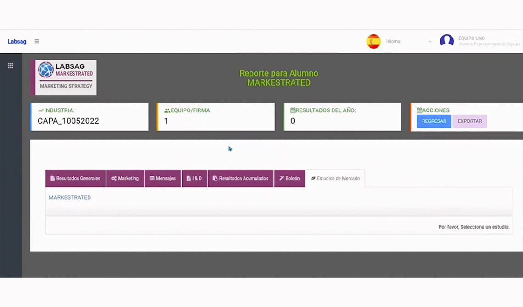Click the EQUIPO/FIRMA people icon
Image resolution: width=523 pixels, height=307 pixels.
point(167,110)
